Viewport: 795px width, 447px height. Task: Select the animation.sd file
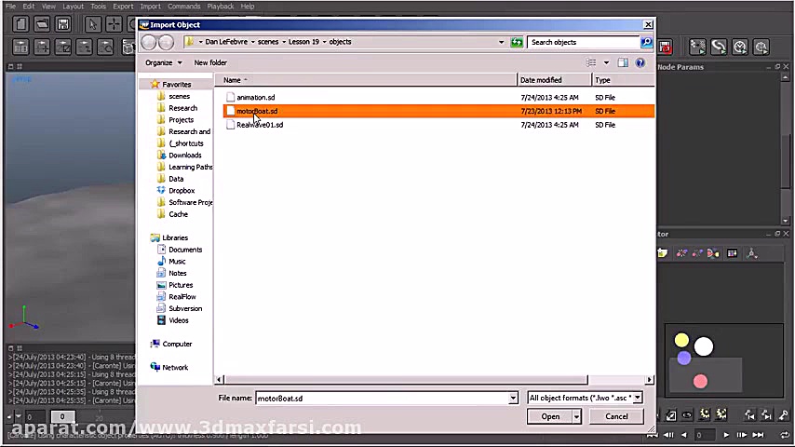(255, 98)
